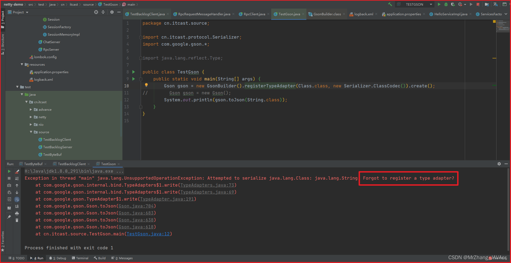
Task: Open the Translate plugin icon
Action: (496, 4)
